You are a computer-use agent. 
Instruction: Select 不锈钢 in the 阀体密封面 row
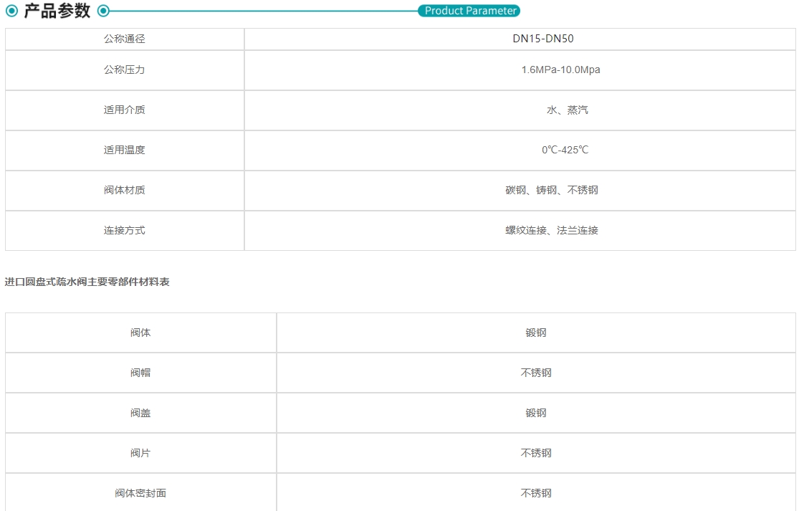click(536, 493)
